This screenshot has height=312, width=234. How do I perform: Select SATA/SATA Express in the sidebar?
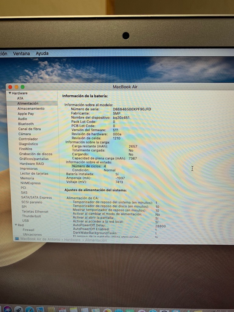click(x=37, y=197)
